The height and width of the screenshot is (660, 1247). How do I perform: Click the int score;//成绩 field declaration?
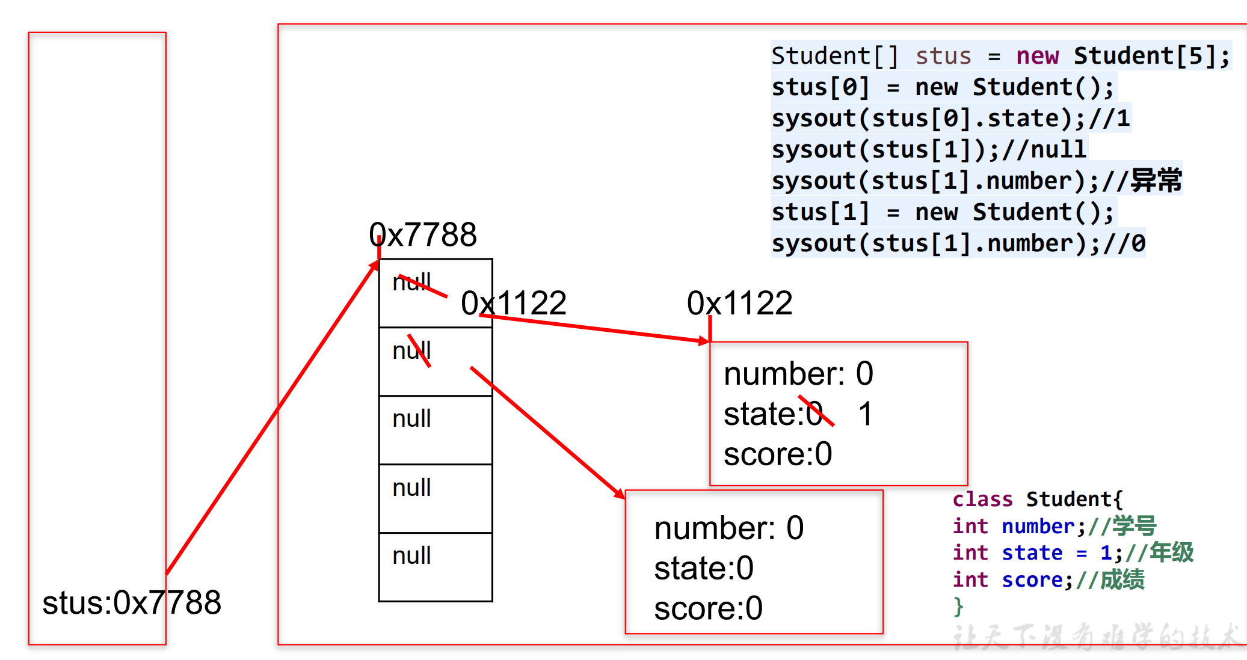coord(1048,580)
